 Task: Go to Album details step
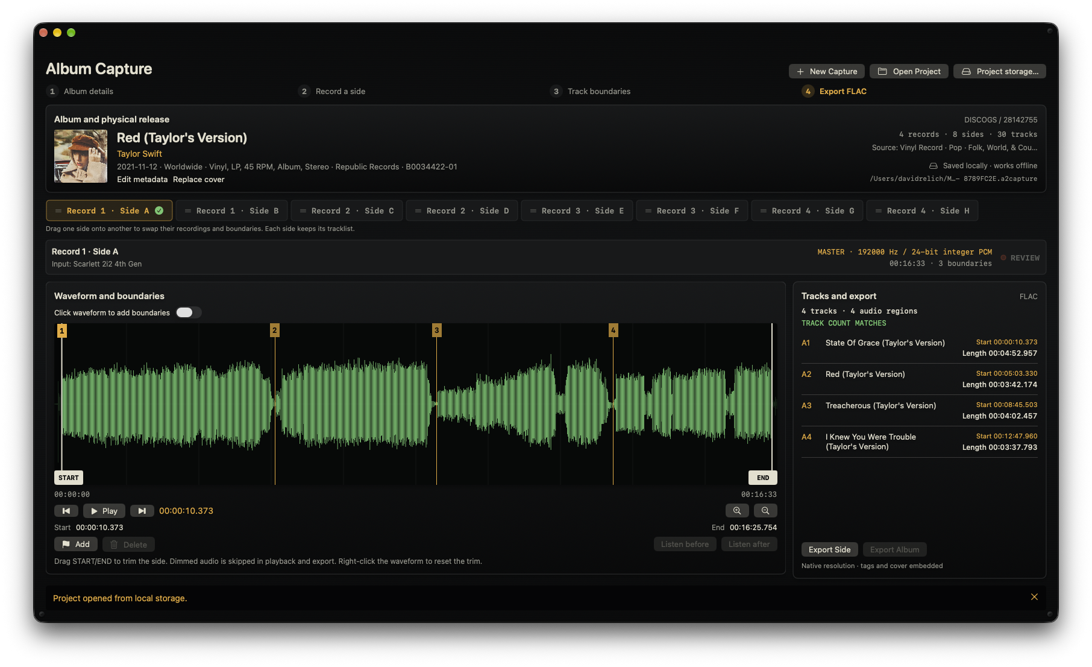tap(80, 91)
